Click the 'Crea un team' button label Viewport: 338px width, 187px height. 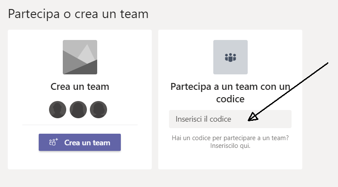pyautogui.click(x=87, y=143)
